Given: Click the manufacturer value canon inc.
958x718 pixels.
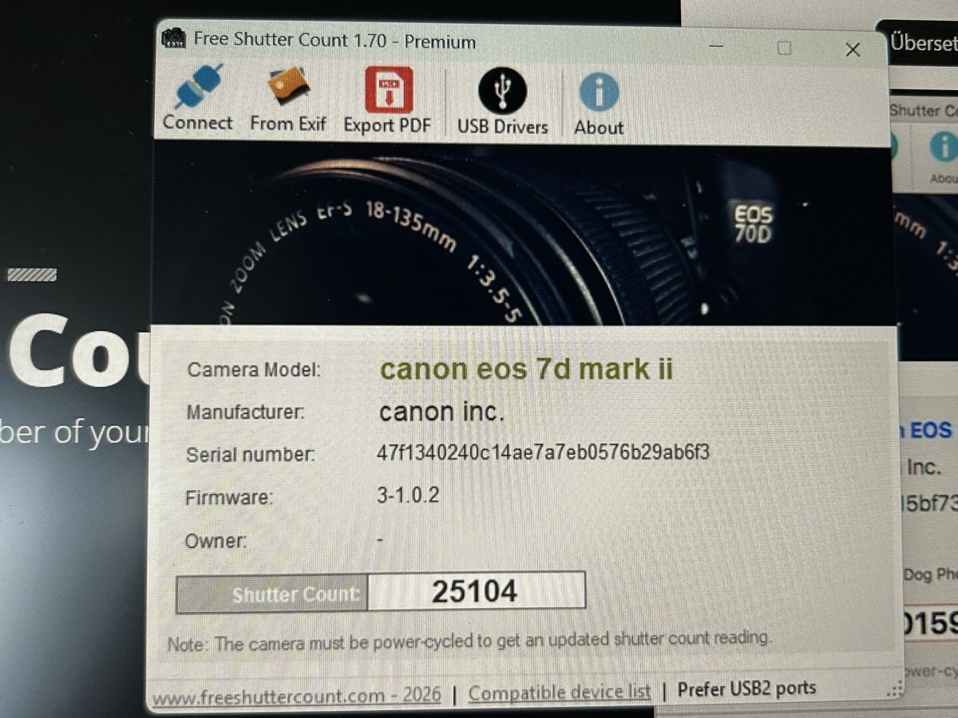Looking at the screenshot, I should coord(441,412).
